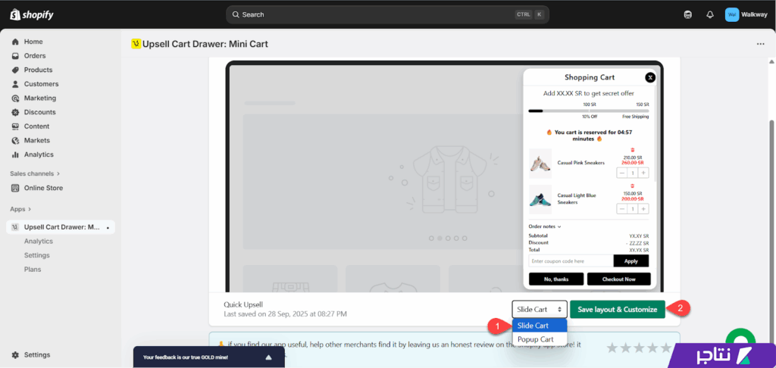776x368 pixels.
Task: Open Settings at bottom of sidebar
Action: [36, 354]
